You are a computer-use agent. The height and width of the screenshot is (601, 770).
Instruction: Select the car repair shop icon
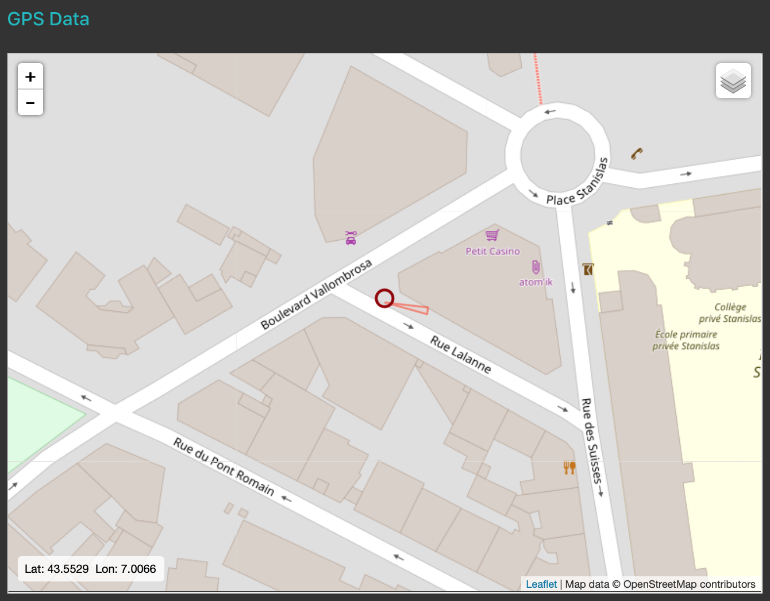click(x=351, y=238)
